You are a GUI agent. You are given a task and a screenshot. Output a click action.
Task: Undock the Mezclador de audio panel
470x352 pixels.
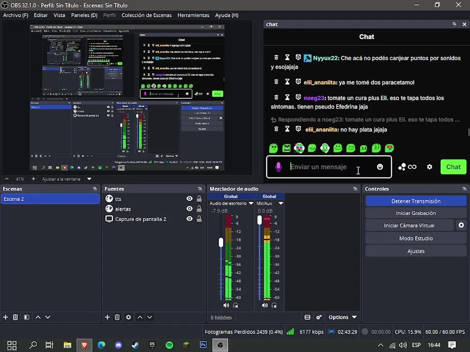(x=355, y=189)
